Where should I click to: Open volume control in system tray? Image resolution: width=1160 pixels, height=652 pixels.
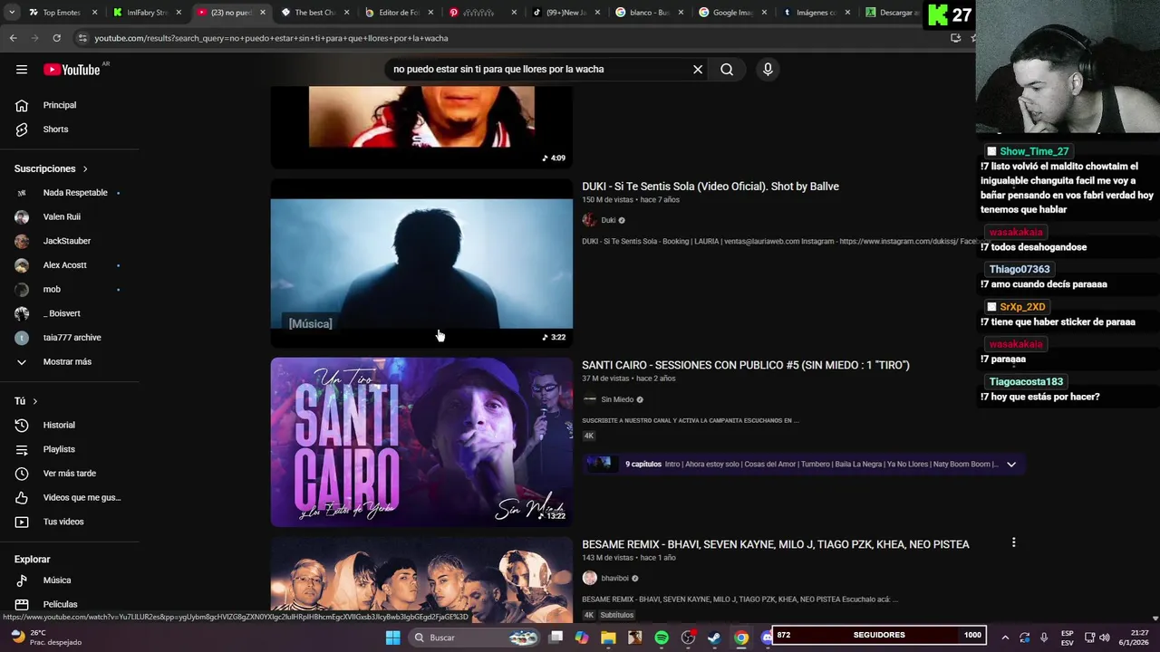[x=1105, y=638]
